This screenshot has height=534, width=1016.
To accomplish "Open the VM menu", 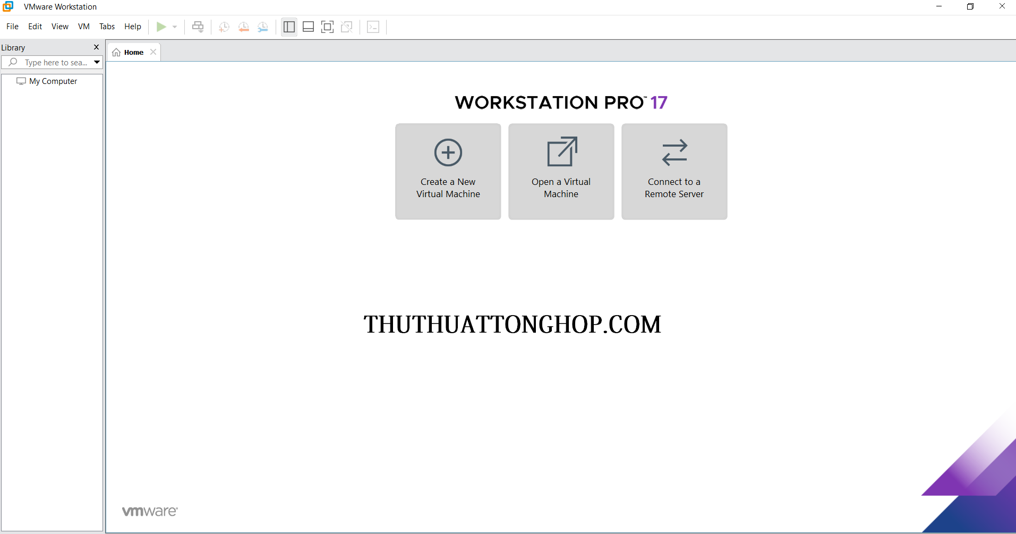I will pos(83,26).
